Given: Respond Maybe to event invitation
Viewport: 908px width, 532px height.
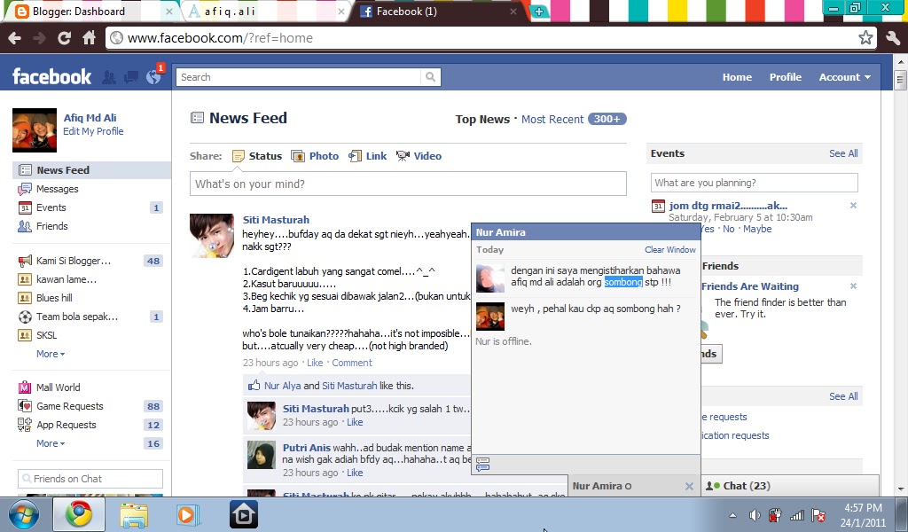Looking at the screenshot, I should 757,229.
